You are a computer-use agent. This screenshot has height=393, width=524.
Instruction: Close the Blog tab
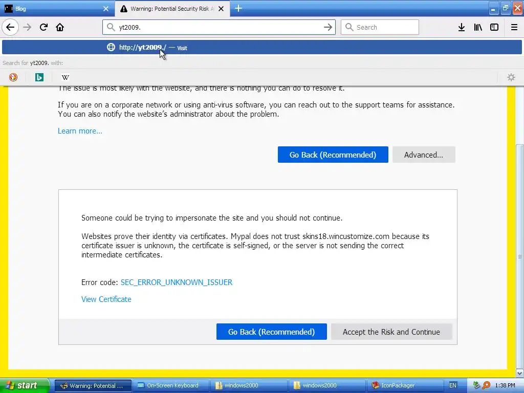click(106, 9)
